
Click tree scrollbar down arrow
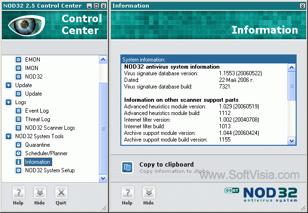[103, 178]
